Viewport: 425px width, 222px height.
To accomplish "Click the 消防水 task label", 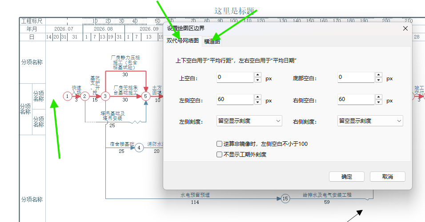I will click(x=155, y=144).
